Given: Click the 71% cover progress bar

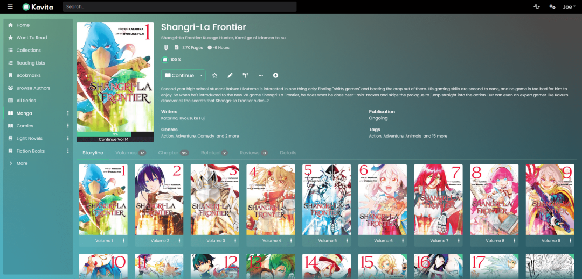Looking at the screenshot, I should [115, 134].
